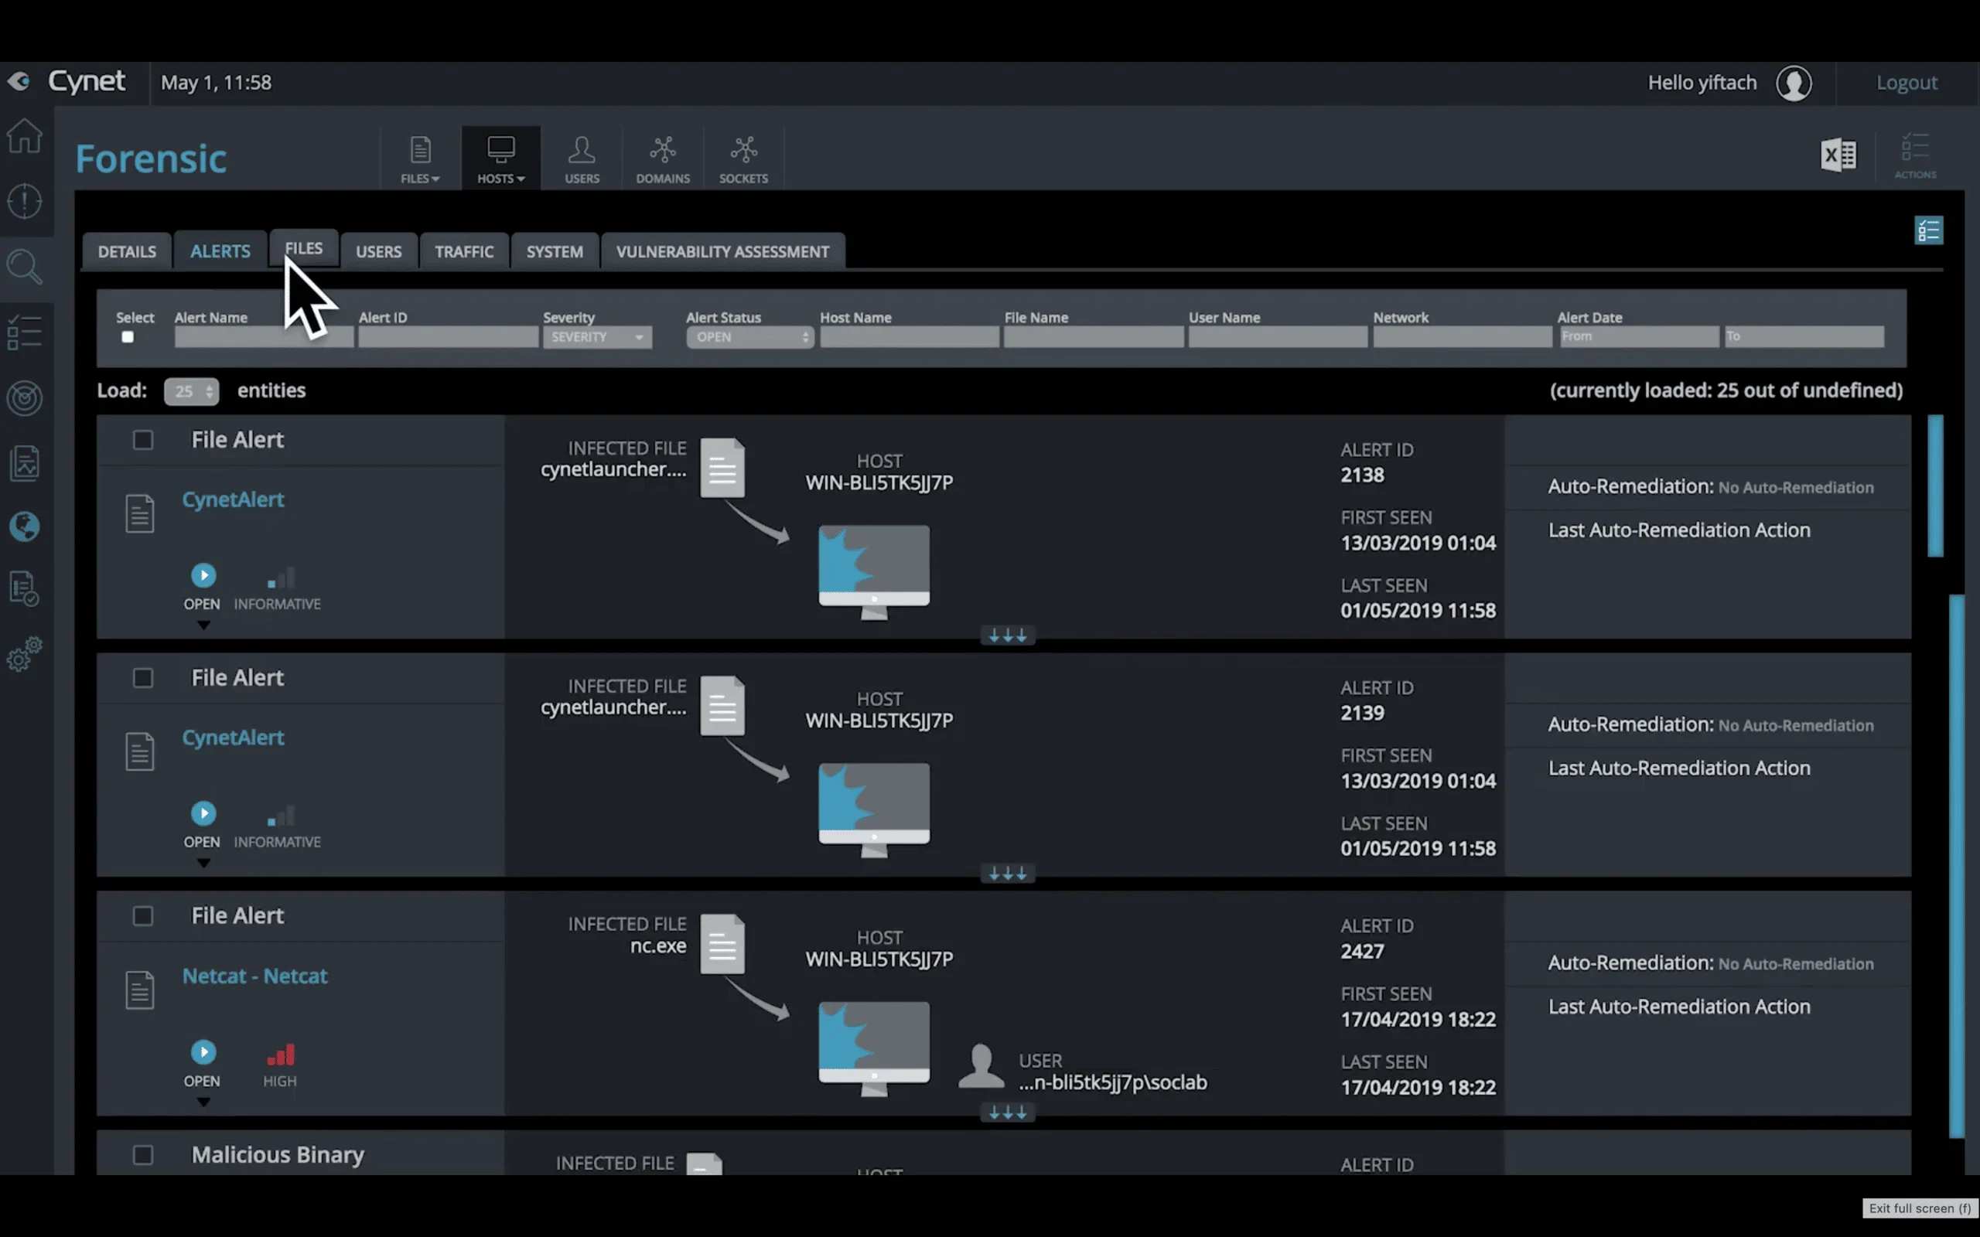
Task: Change the Load 25 entities selector
Action: pyautogui.click(x=192, y=391)
